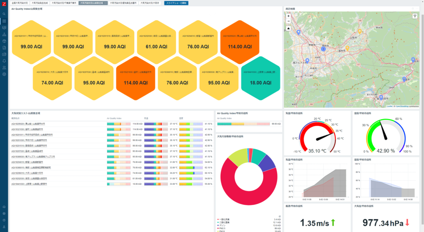Screen dimensions: 424x232
Task: Click the red down arrow beside 977.34 hPa
Action: (407, 222)
